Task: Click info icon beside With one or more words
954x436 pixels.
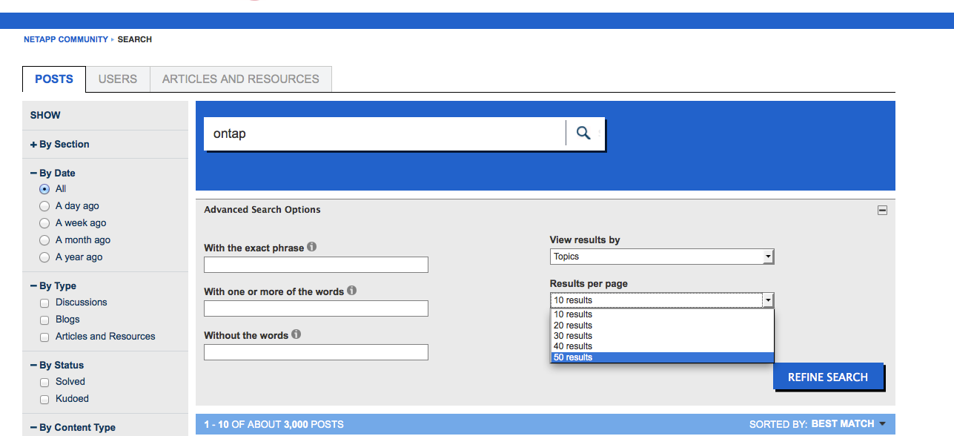Action: [352, 291]
